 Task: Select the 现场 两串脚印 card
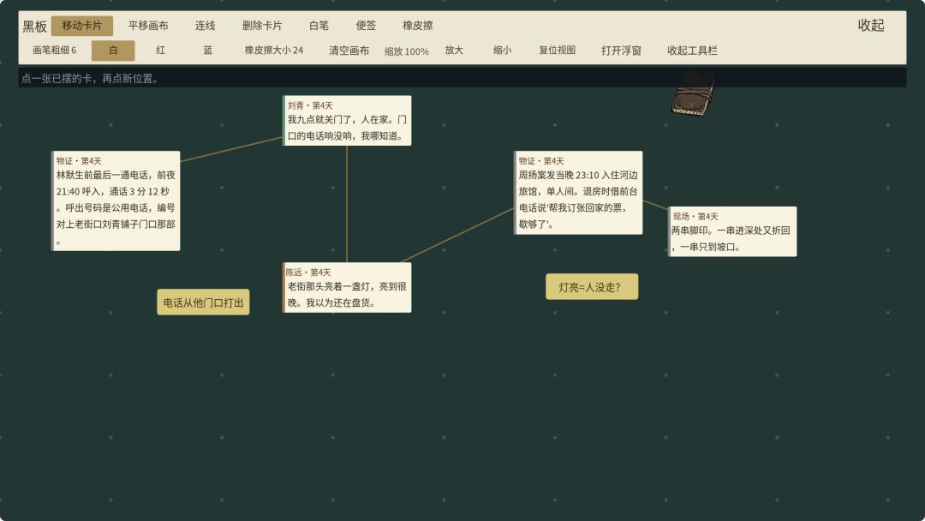point(732,231)
